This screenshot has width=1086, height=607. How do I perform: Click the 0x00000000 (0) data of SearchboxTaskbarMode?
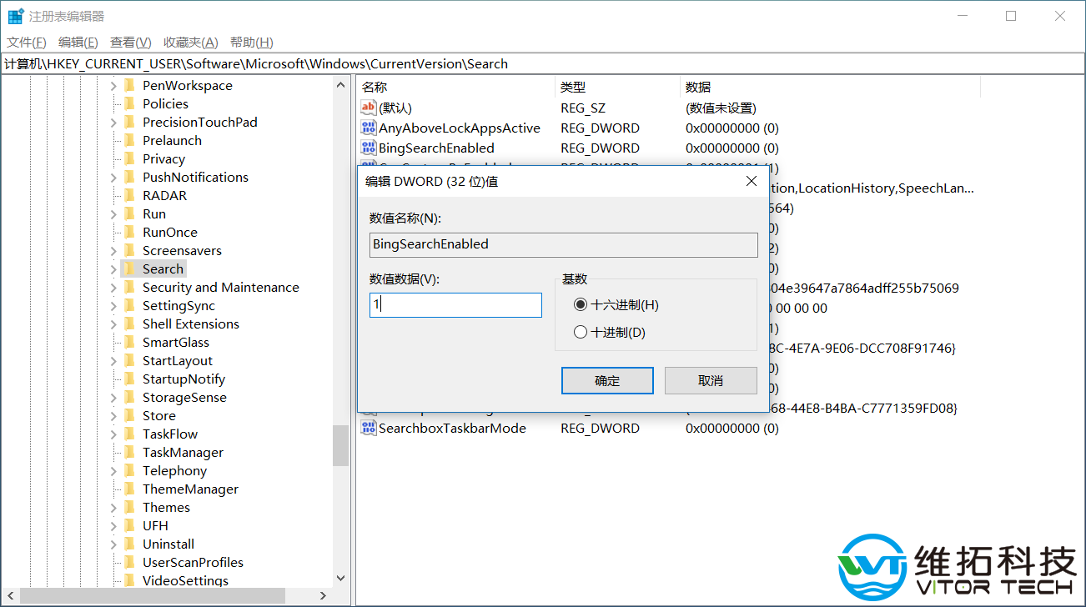732,428
